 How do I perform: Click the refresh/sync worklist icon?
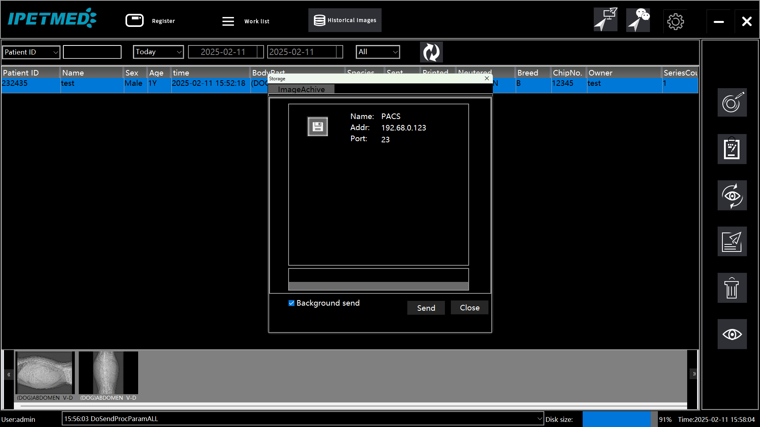pos(430,52)
